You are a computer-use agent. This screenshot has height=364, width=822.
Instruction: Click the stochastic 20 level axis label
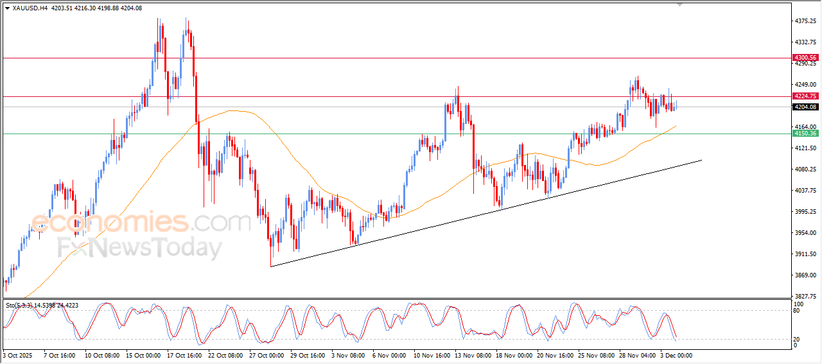coord(797,338)
